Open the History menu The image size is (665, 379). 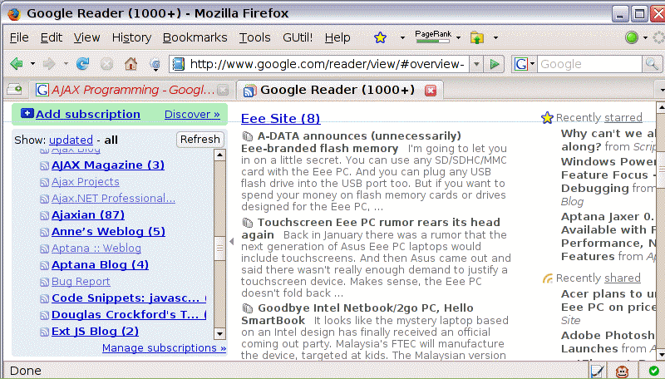pyautogui.click(x=131, y=37)
